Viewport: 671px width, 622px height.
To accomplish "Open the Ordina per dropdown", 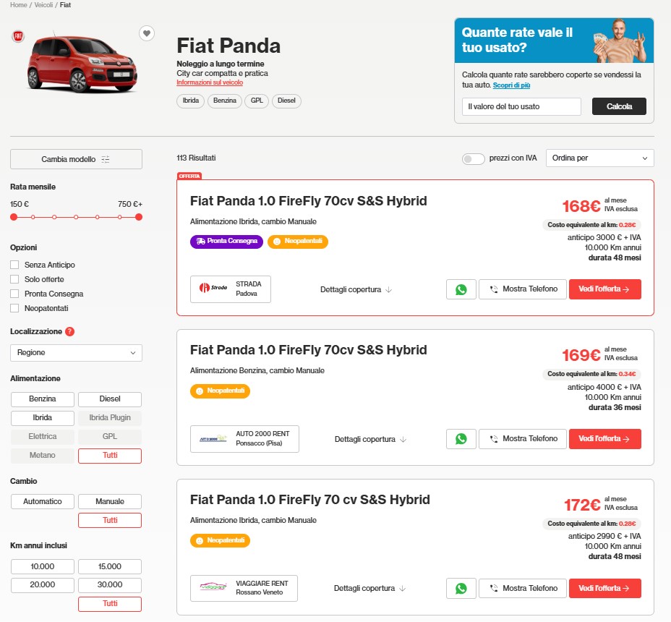I will pyautogui.click(x=599, y=158).
